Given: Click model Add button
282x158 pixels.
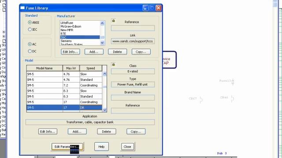Looking at the screenshot, I should point(77,132).
